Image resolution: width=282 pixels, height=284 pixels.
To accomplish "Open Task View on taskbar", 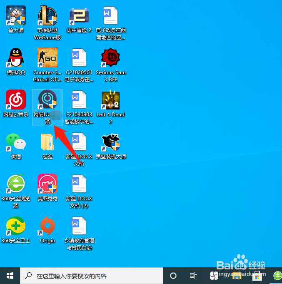I will coord(193,276).
